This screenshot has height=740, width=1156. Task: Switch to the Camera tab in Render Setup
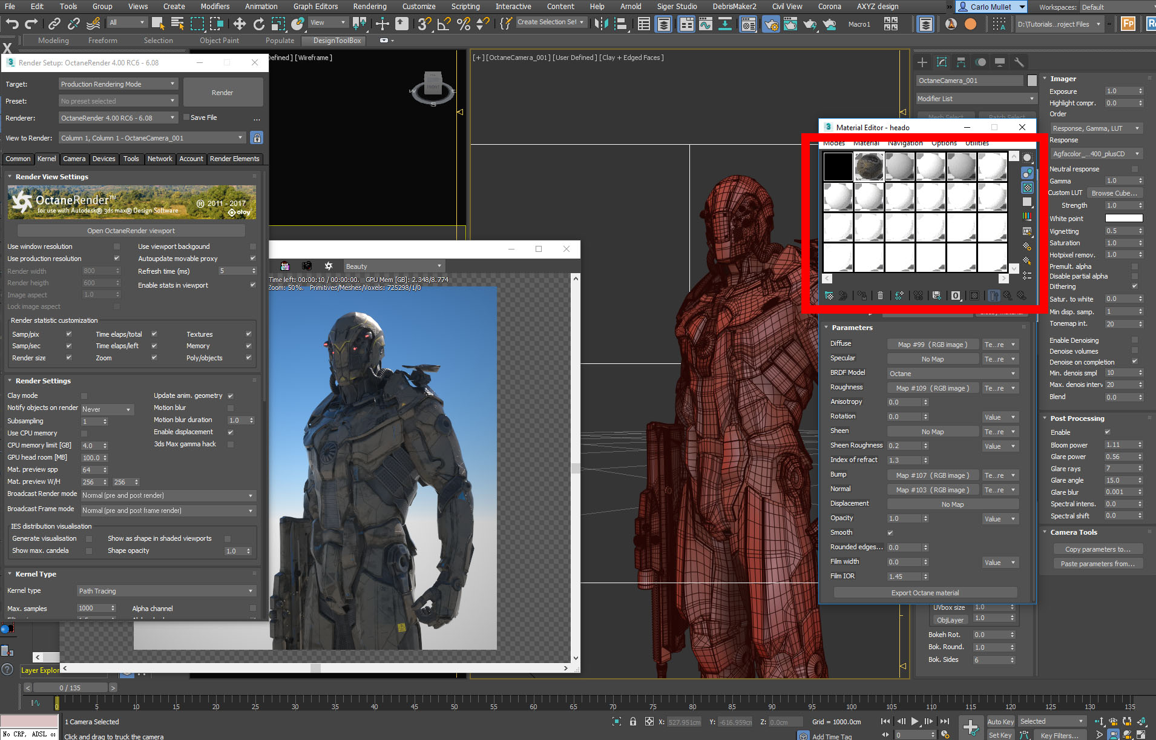point(74,159)
